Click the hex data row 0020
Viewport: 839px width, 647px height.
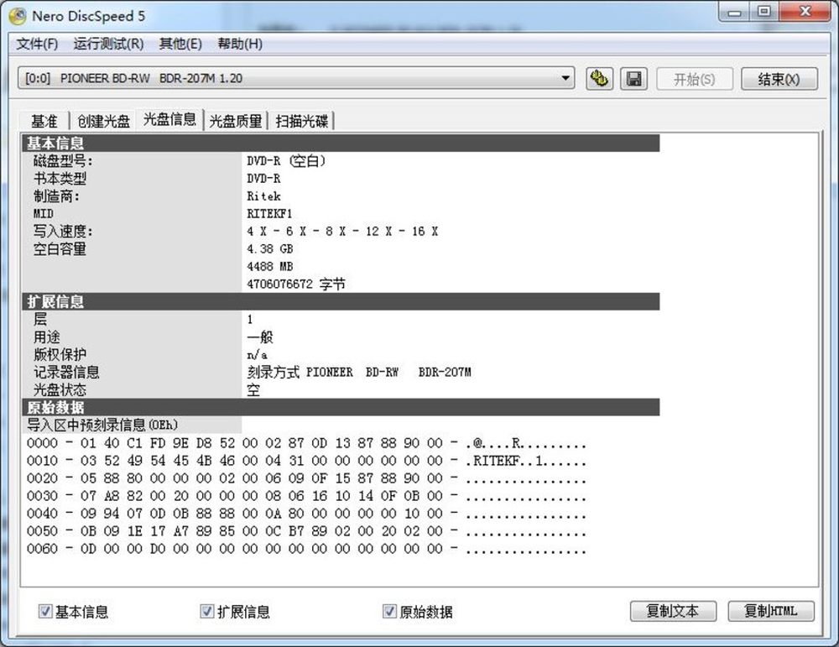pos(306,478)
